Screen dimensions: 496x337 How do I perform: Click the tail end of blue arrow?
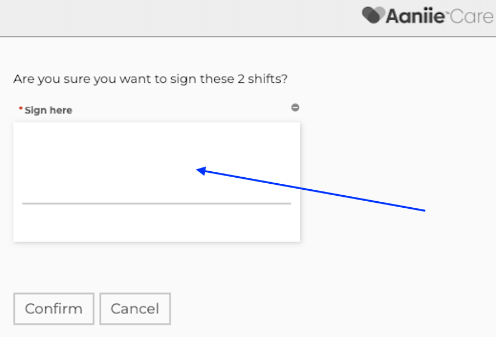point(424,210)
